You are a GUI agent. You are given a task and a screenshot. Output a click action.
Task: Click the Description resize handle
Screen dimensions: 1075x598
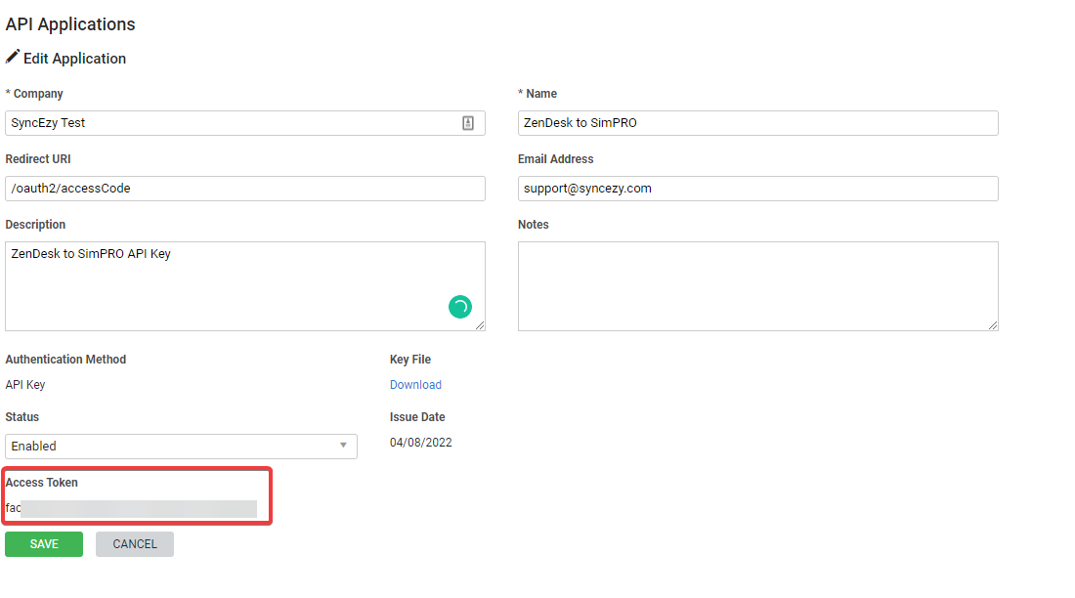point(480,325)
